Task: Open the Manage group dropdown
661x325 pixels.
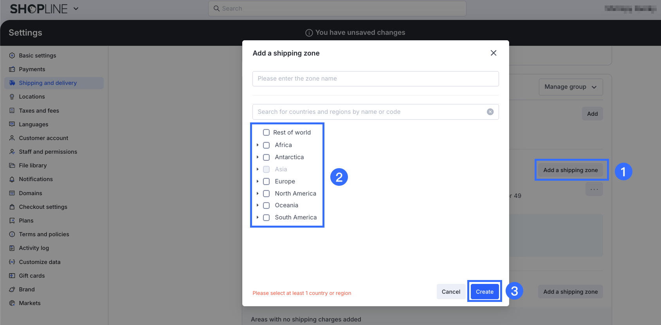Action: coord(570,87)
